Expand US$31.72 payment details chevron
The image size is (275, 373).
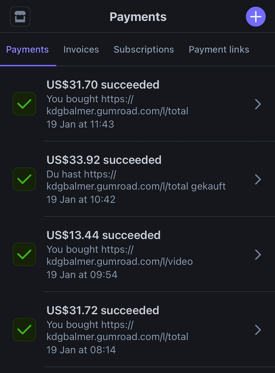click(258, 330)
